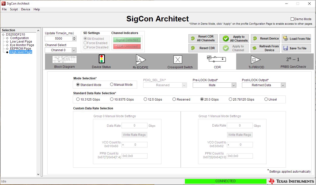The height and width of the screenshot is (185, 316).
Task: Open the EEPROM Page tree item
Action: pyautogui.click(x=20, y=49)
